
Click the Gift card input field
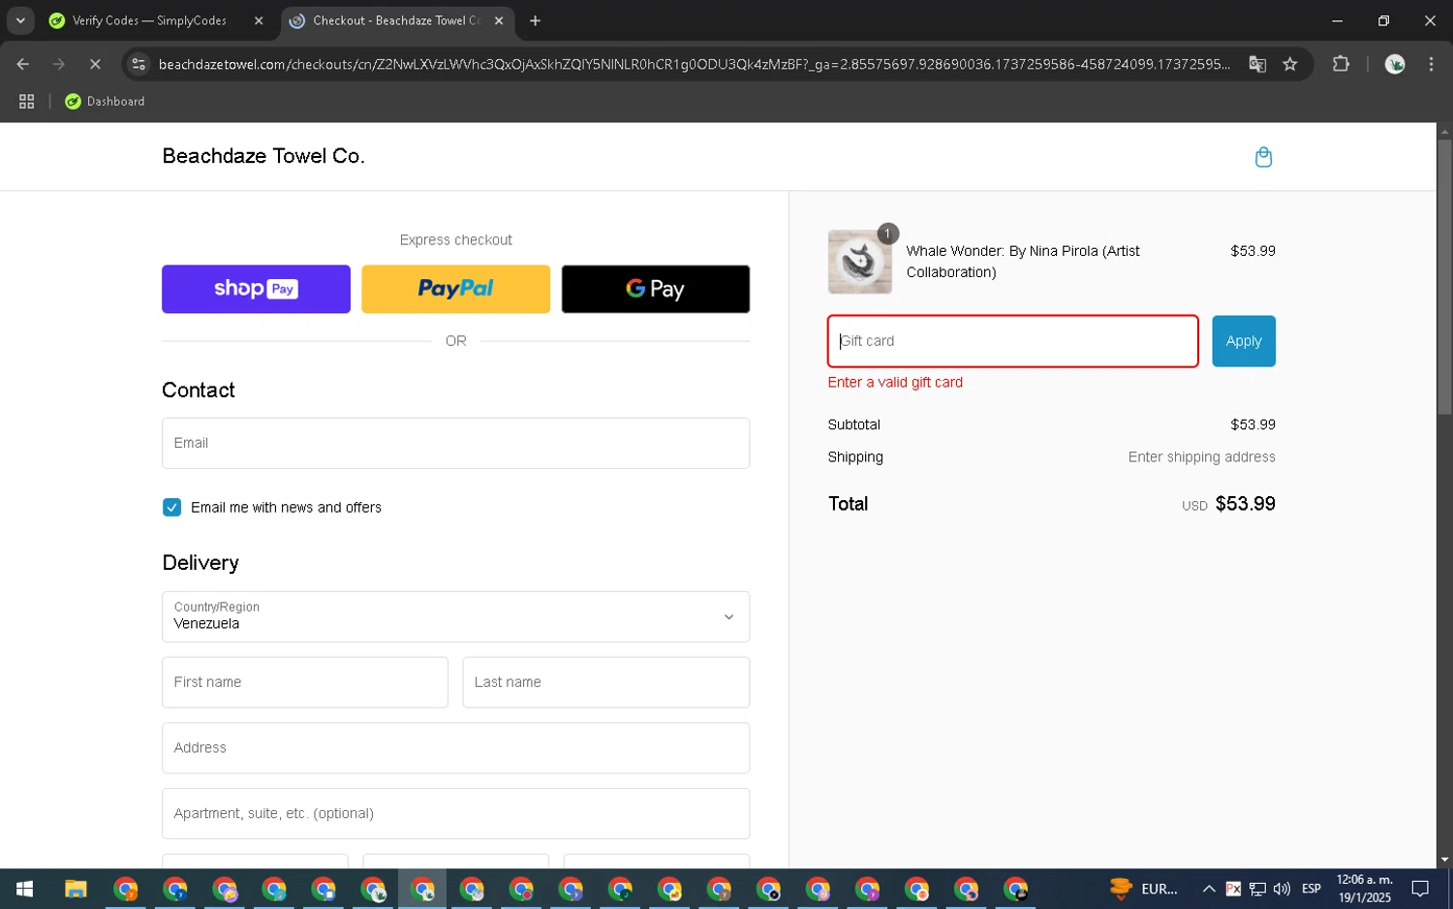1012,341
